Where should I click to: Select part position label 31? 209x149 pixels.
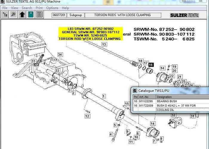tap(192, 116)
